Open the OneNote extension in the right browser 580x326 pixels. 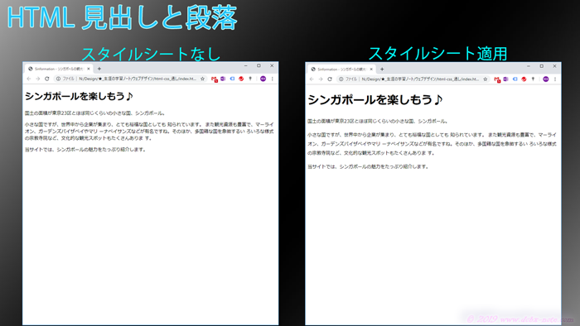click(x=505, y=79)
